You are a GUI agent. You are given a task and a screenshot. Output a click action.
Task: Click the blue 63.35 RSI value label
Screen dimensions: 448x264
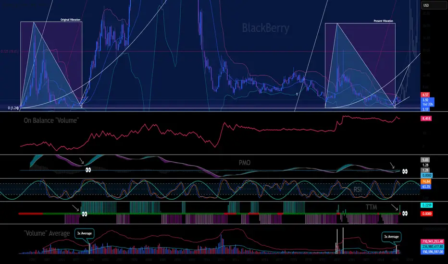(x=426, y=187)
